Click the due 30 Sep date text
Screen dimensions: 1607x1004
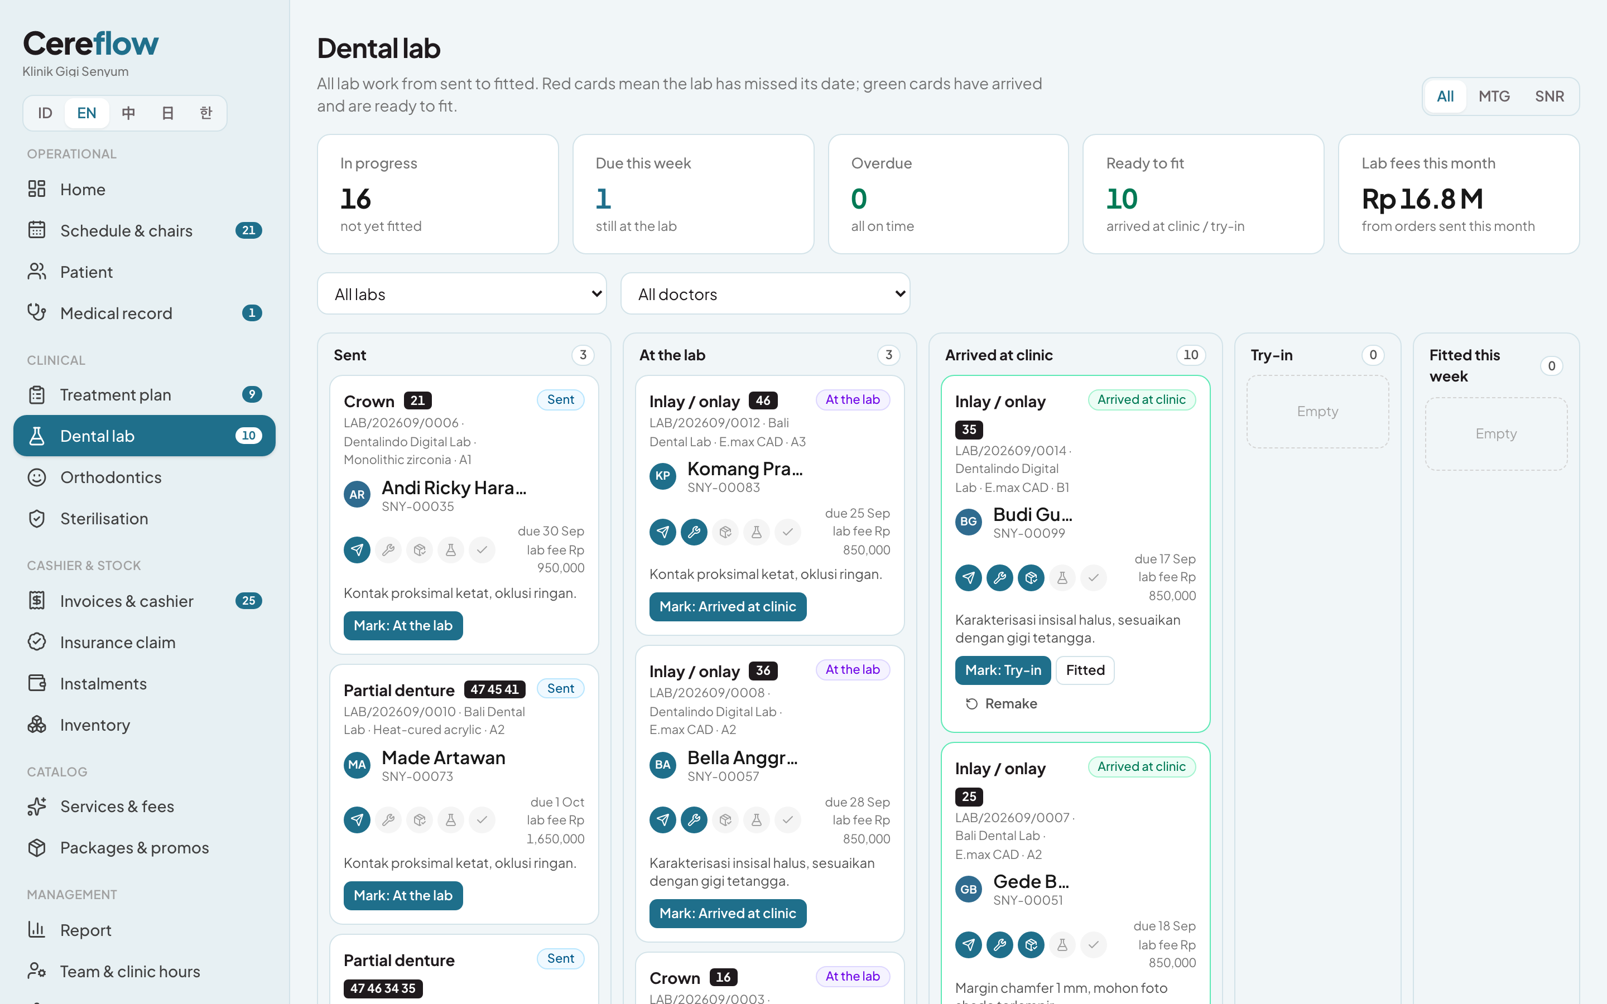click(x=551, y=531)
